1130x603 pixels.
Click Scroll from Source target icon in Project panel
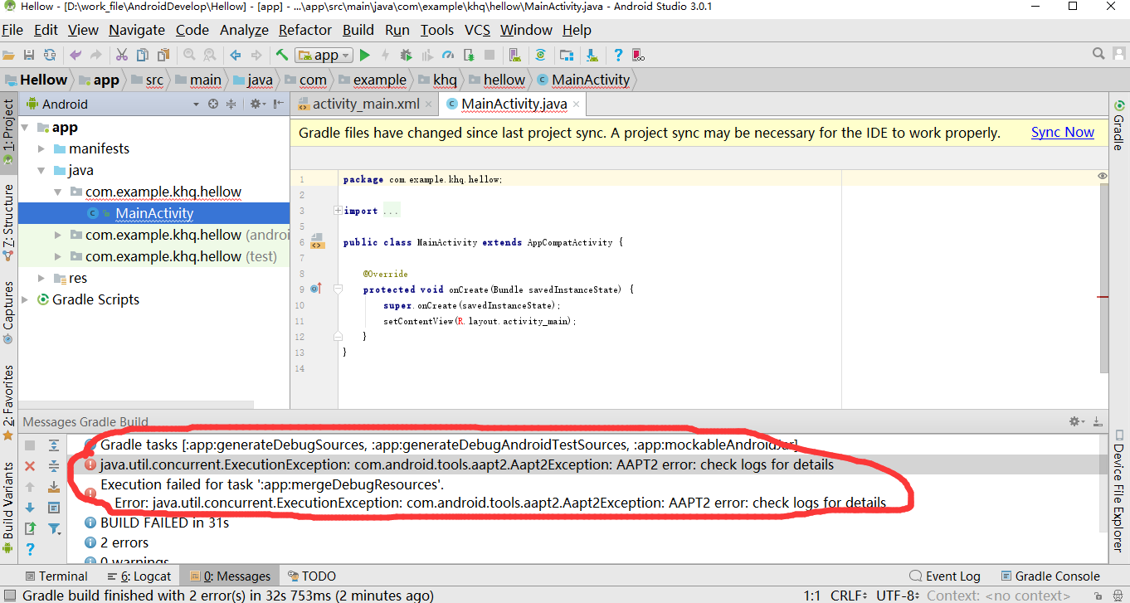click(x=213, y=104)
